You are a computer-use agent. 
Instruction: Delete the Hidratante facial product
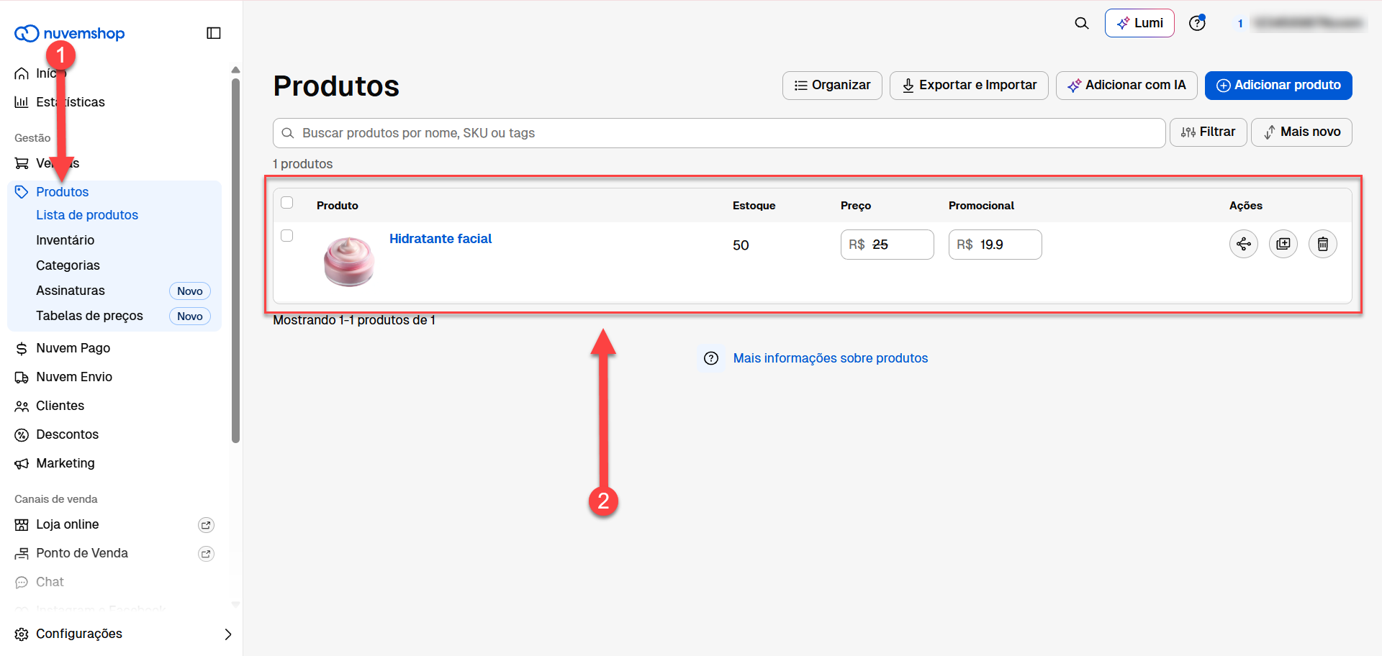1323,245
